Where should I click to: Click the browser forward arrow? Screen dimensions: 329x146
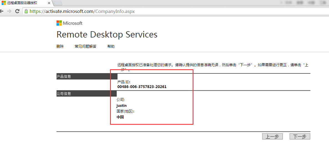pyautogui.click(x=9, y=11)
